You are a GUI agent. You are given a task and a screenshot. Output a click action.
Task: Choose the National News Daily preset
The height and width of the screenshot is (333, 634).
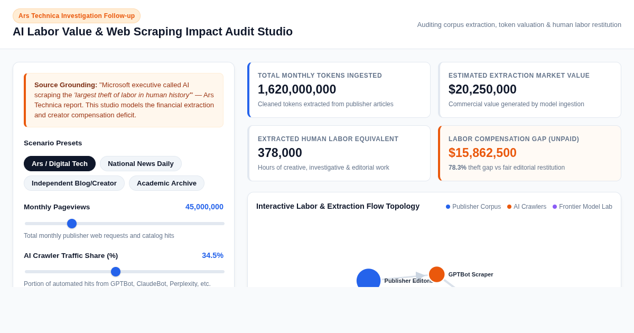pos(141,163)
